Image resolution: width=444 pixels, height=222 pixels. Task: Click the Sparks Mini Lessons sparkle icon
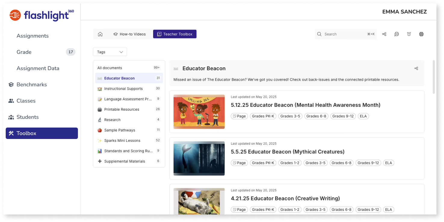click(x=100, y=140)
